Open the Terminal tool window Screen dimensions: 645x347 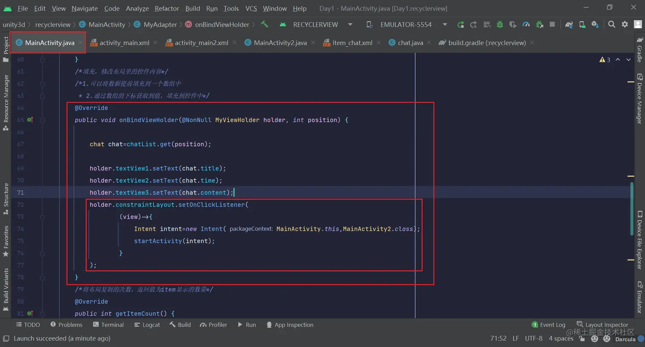tap(108, 325)
